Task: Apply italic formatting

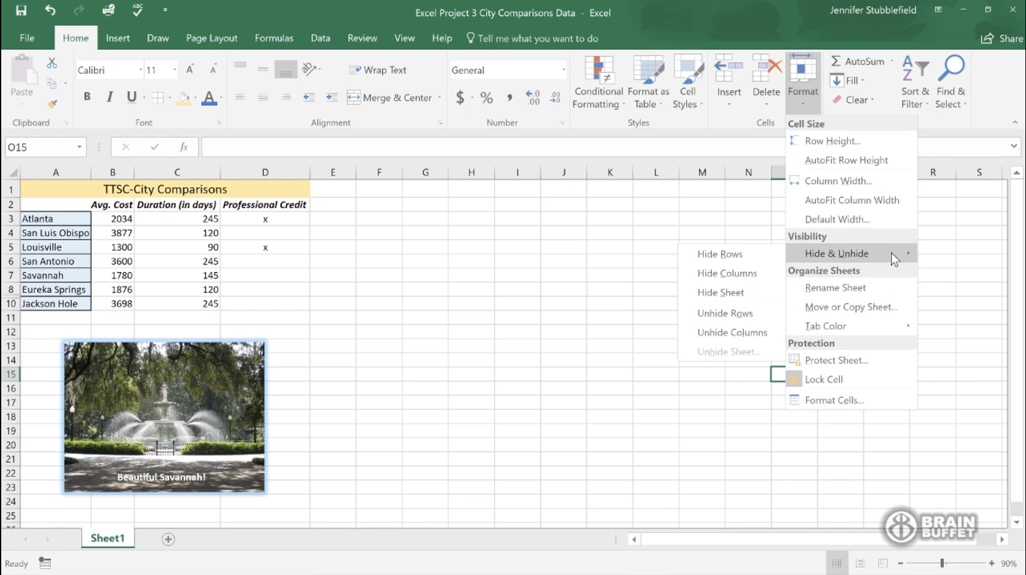Action: pyautogui.click(x=110, y=97)
